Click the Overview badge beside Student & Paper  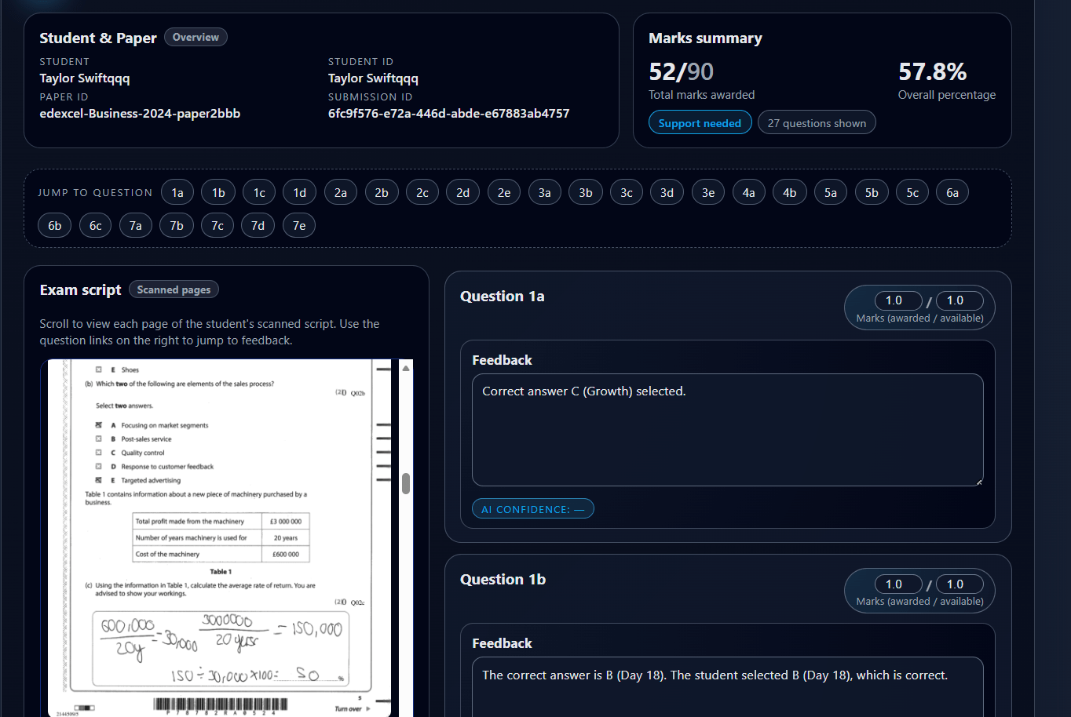[196, 37]
